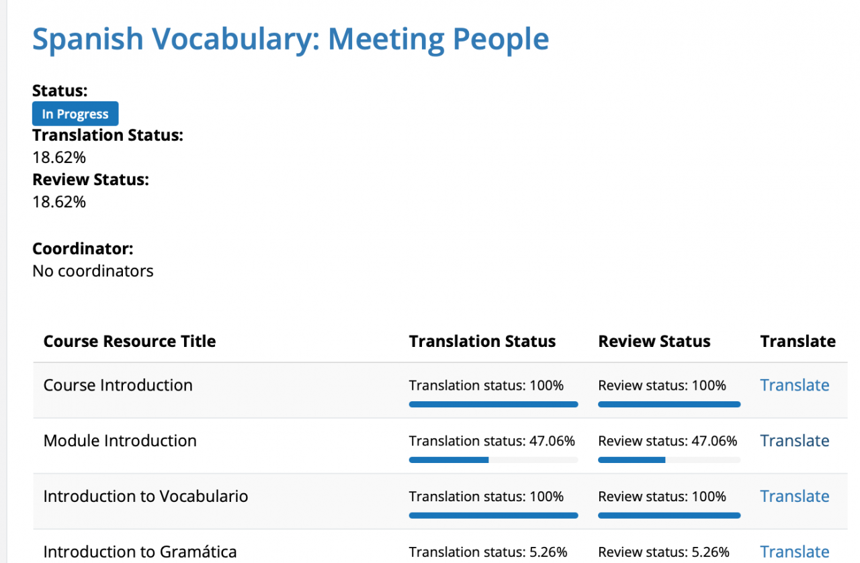Click the Course Resource Title column header
The width and height of the screenshot is (860, 563).
(130, 342)
